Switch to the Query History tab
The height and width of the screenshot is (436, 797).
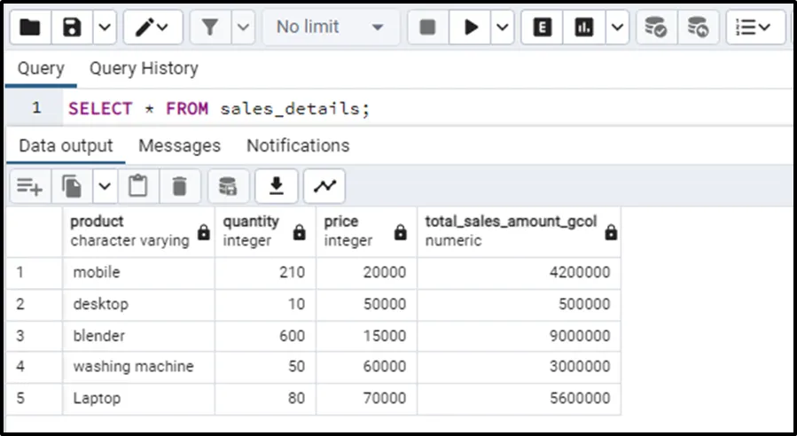(144, 68)
